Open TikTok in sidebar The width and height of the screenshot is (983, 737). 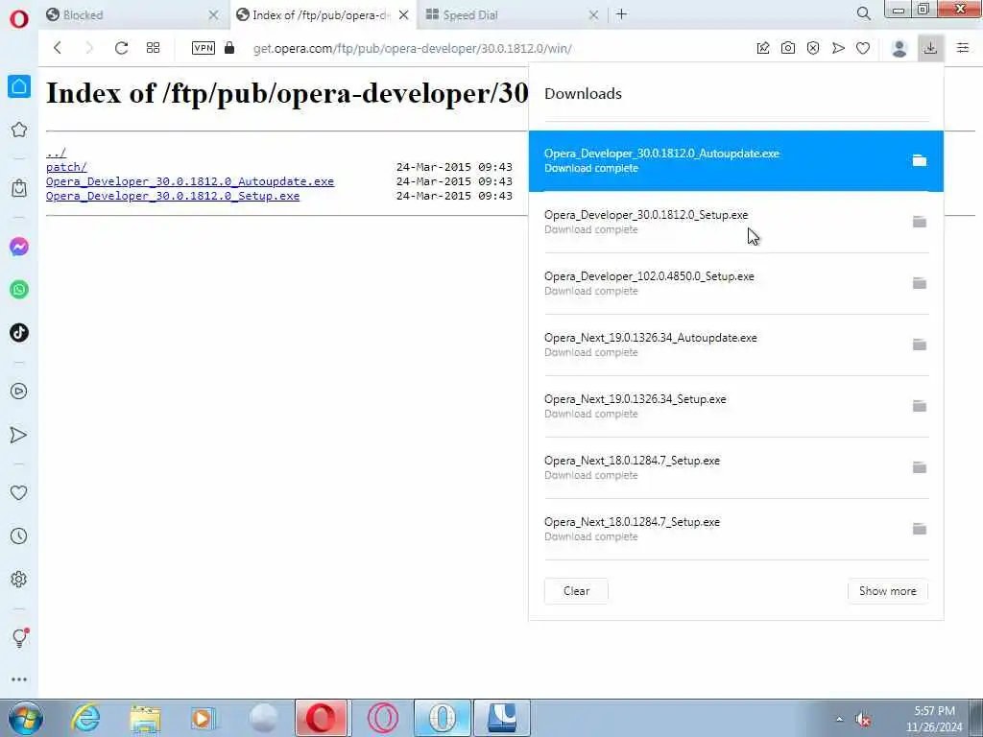point(19,332)
